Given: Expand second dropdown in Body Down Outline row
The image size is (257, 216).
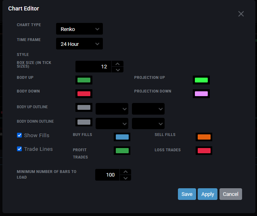Looking at the screenshot, I should pyautogui.click(x=148, y=123).
